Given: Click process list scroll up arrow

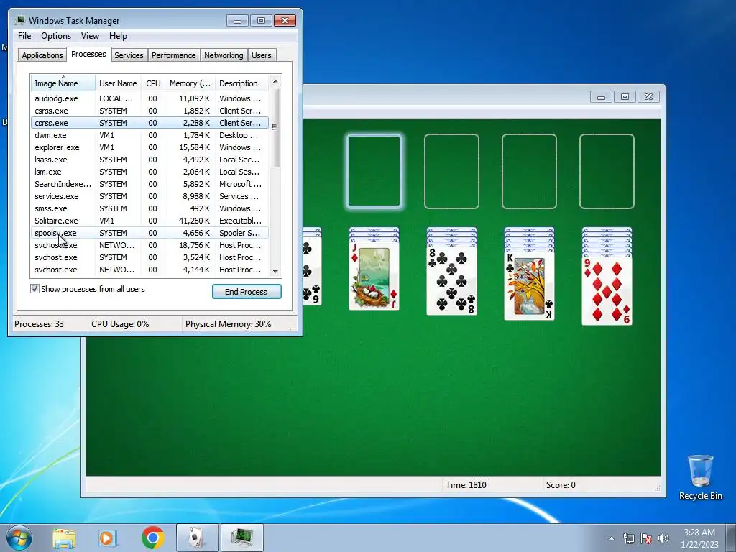Looking at the screenshot, I should coord(275,81).
